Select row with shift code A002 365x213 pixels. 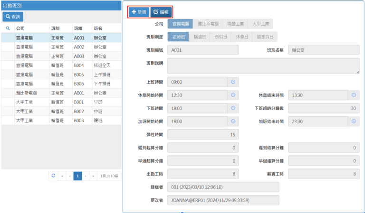click(61, 47)
